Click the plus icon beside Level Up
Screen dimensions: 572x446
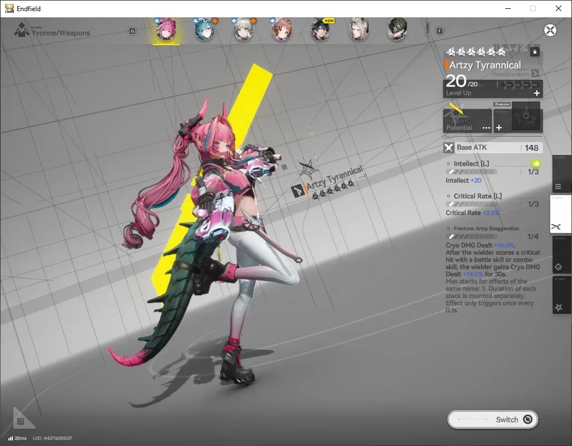click(537, 93)
